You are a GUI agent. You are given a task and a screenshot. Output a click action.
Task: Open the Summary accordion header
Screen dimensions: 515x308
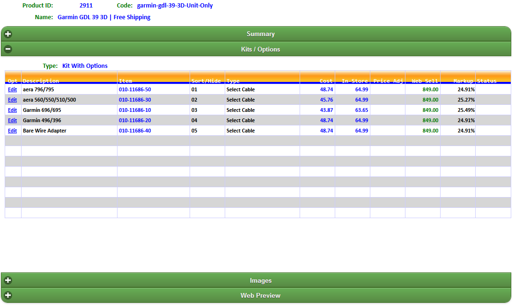pos(256,34)
